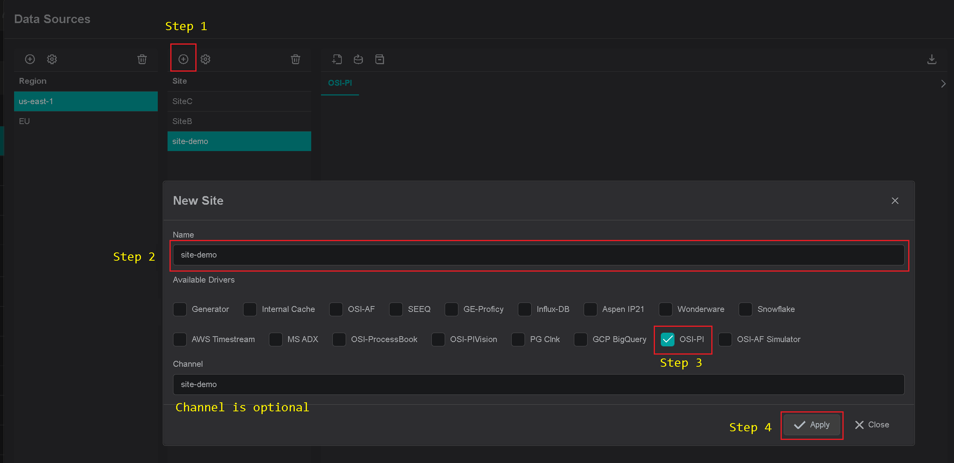Open site settings gear icon
Viewport: 954px width, 463px height.
click(206, 59)
